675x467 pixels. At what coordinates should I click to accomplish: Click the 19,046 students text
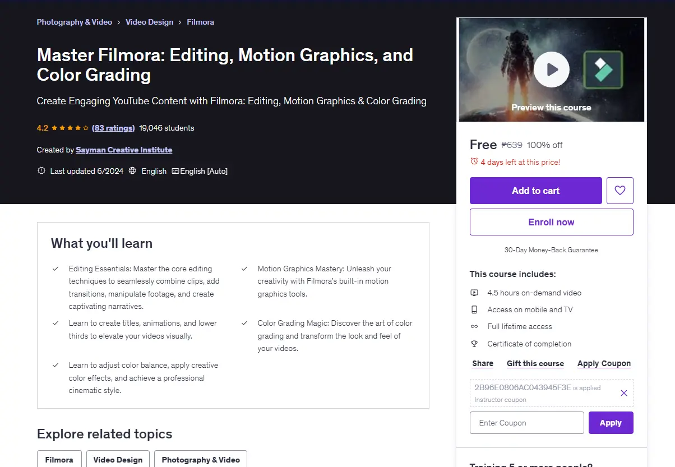pyautogui.click(x=167, y=128)
